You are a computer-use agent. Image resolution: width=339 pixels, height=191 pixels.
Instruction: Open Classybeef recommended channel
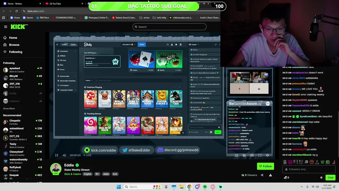tap(23, 153)
